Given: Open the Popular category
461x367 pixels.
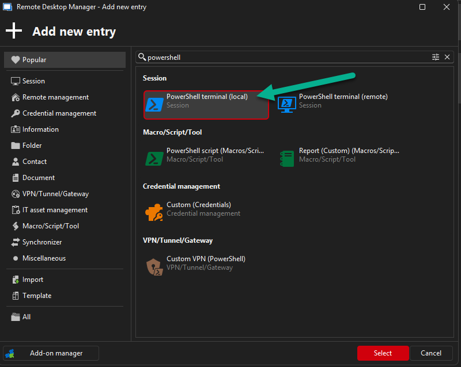Looking at the screenshot, I should [65, 60].
